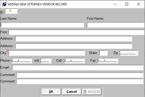Click the Zip code field
This screenshot has height=97, width=145.
129,53
